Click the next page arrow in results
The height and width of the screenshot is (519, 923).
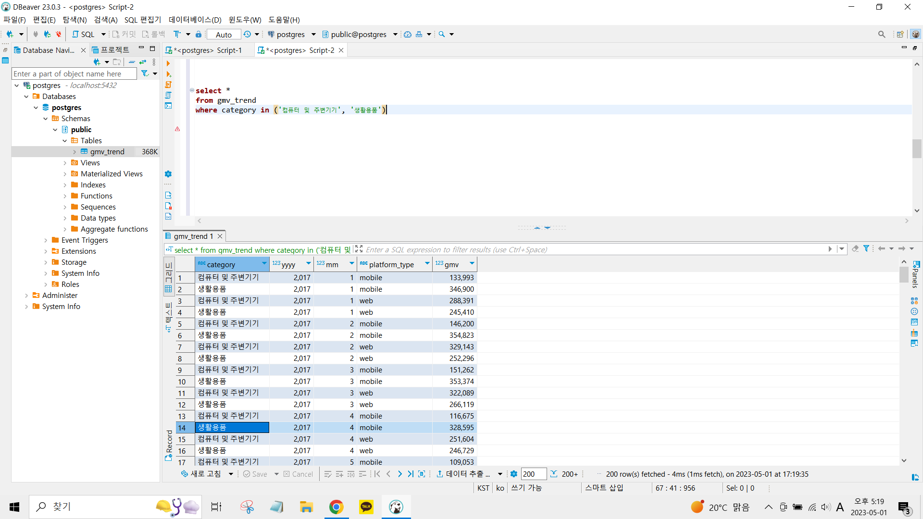click(x=399, y=474)
